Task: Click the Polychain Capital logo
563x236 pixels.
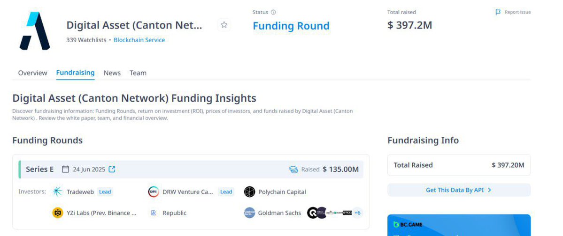Action: (249, 192)
